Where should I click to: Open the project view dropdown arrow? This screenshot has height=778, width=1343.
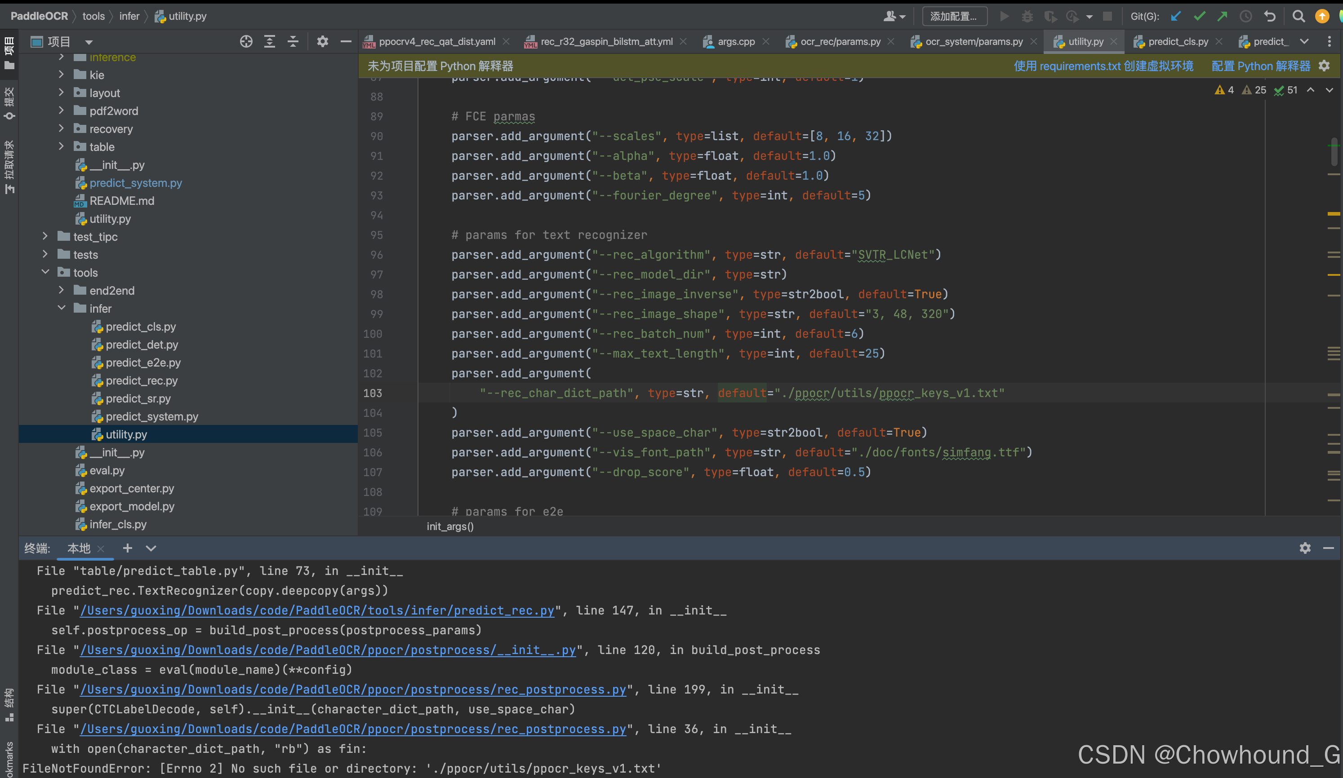tap(89, 42)
